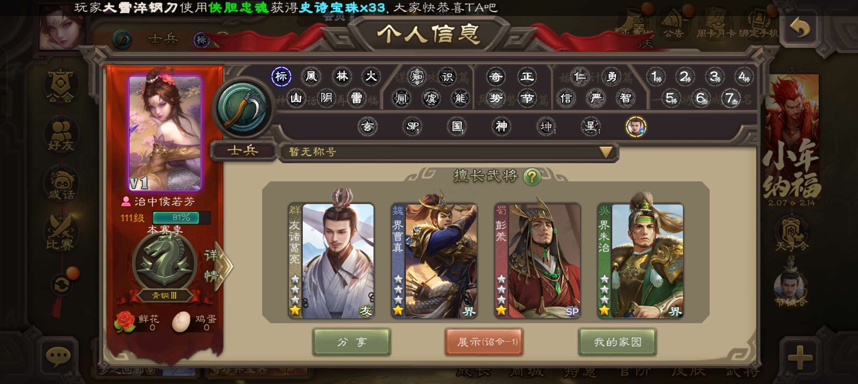The image size is (858, 384).
Task: Select the 标 badge filter
Action: 281,76
